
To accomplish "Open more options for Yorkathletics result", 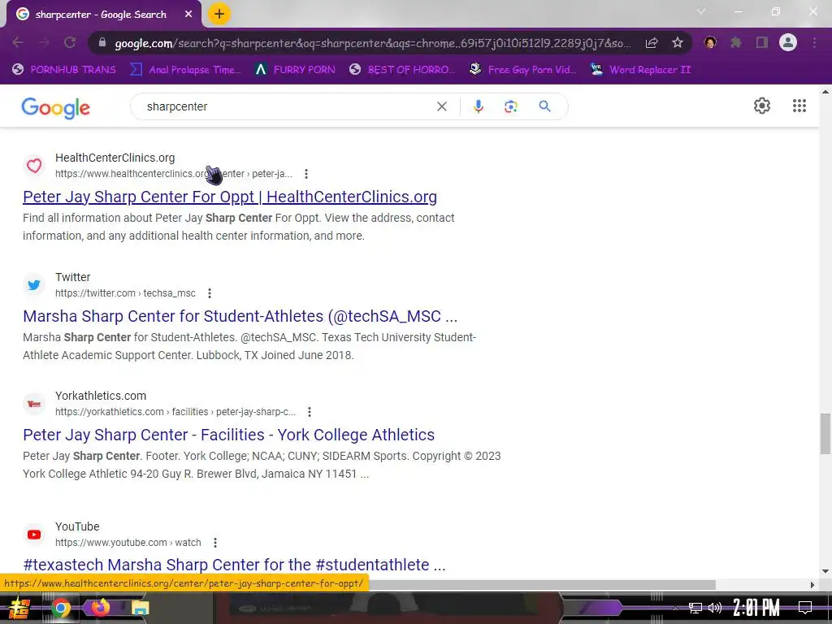I will [x=310, y=412].
